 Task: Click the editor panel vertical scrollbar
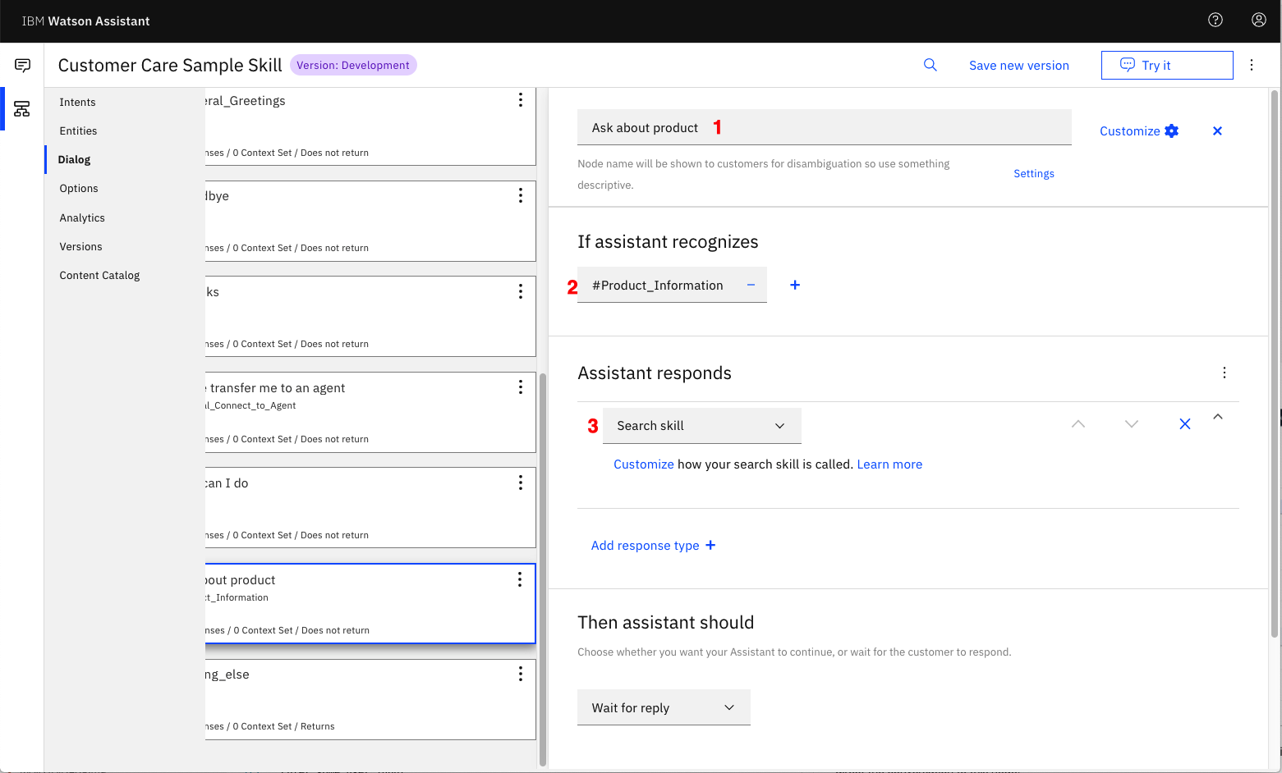(x=1275, y=364)
